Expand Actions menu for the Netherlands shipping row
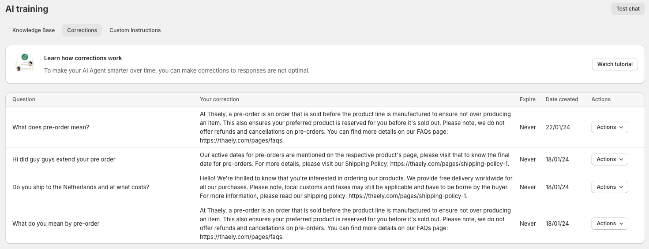This screenshot has width=649, height=249. click(609, 187)
